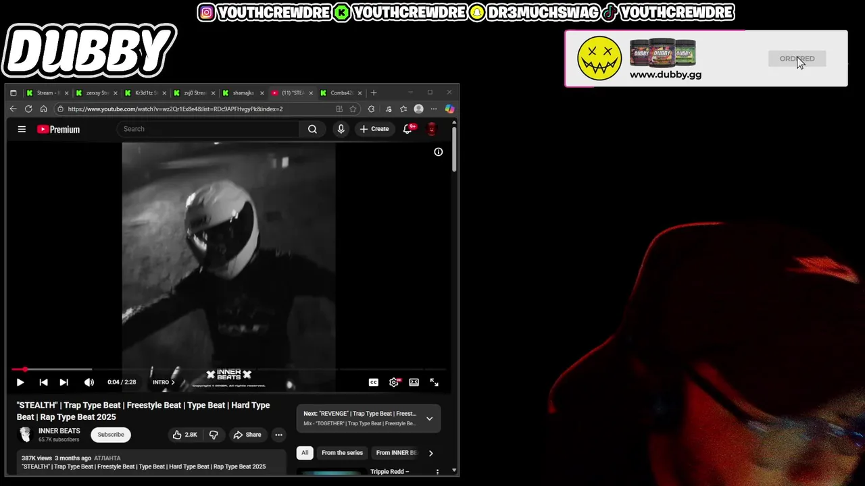Start voice search with the microphone icon
865x486 pixels.
point(341,129)
